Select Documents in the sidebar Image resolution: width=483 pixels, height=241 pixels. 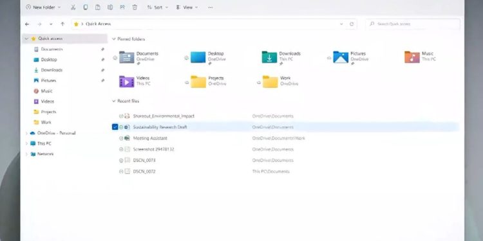[x=52, y=49]
